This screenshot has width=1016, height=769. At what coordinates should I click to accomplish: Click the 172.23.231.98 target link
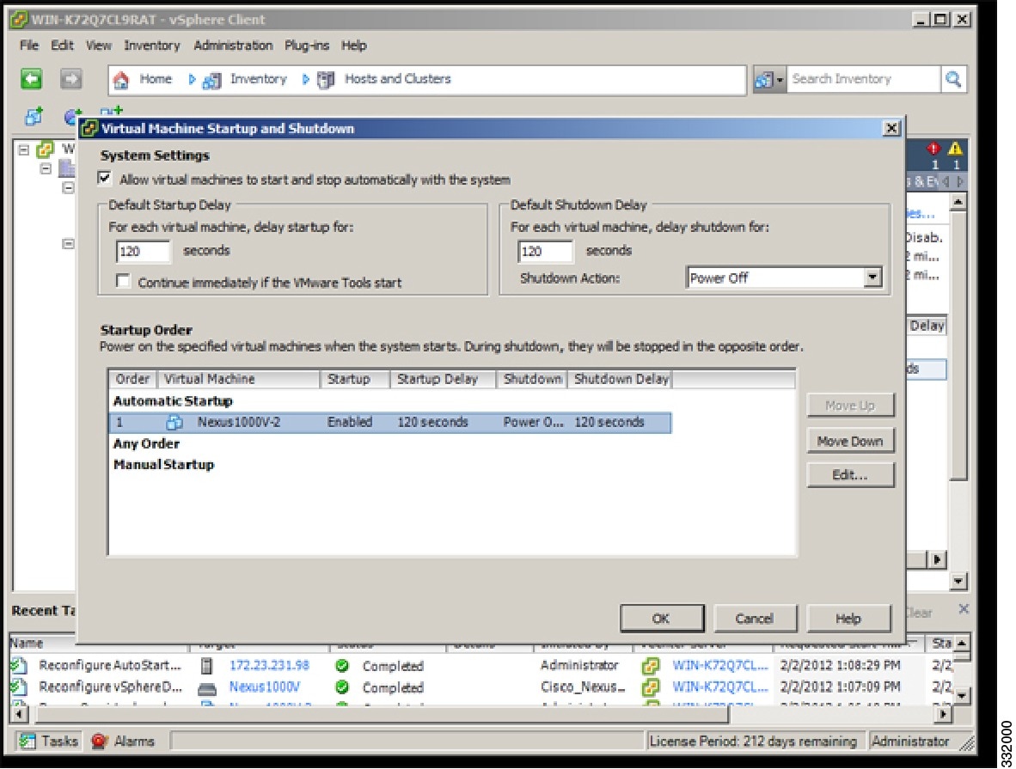coord(269,665)
